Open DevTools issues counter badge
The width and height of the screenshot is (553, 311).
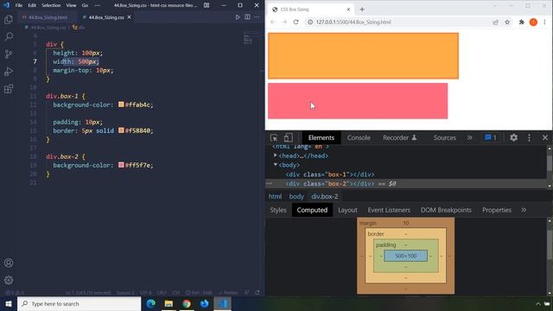pos(491,137)
